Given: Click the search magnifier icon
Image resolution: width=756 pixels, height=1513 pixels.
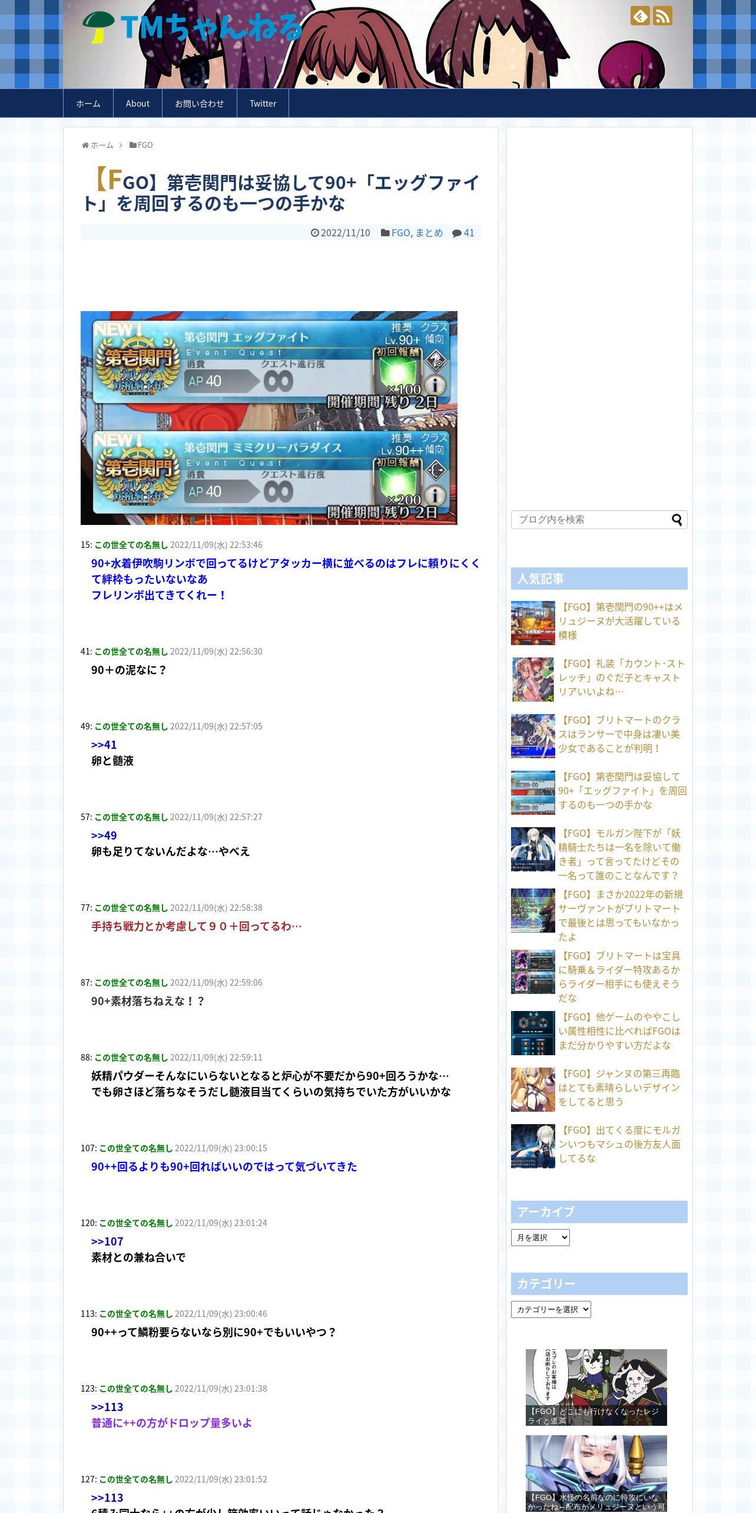Looking at the screenshot, I should tap(677, 520).
